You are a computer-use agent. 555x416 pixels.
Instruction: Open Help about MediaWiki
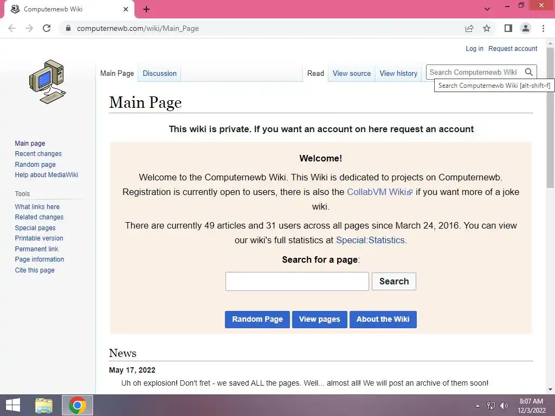47,175
